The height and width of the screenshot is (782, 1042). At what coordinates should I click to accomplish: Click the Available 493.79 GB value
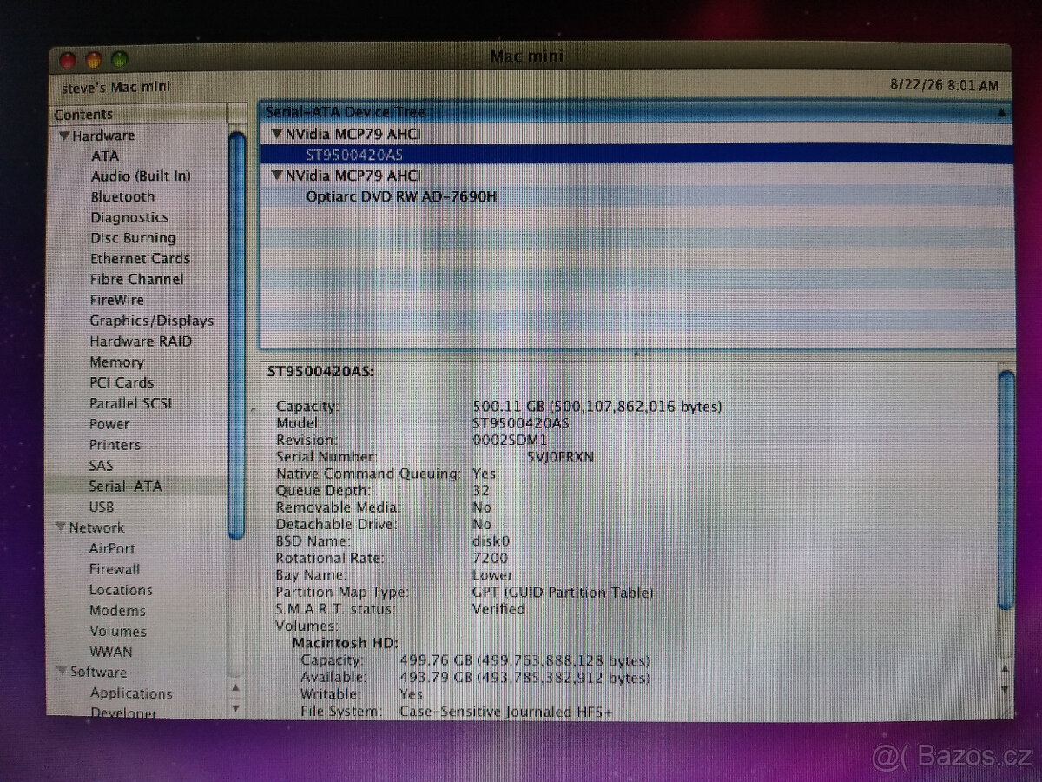pyautogui.click(x=524, y=677)
